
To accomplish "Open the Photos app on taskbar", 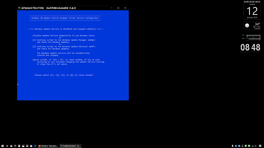I will pyautogui.click(x=23, y=146).
